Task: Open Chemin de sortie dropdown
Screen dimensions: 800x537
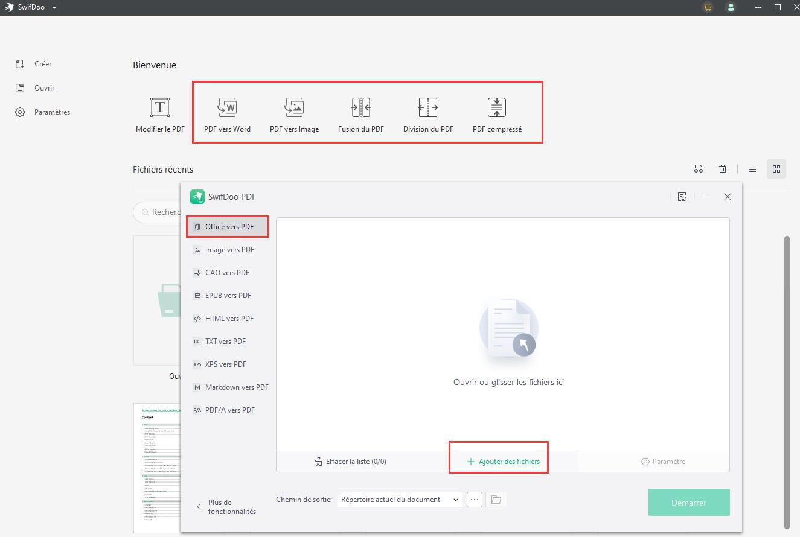Action: [x=400, y=500]
